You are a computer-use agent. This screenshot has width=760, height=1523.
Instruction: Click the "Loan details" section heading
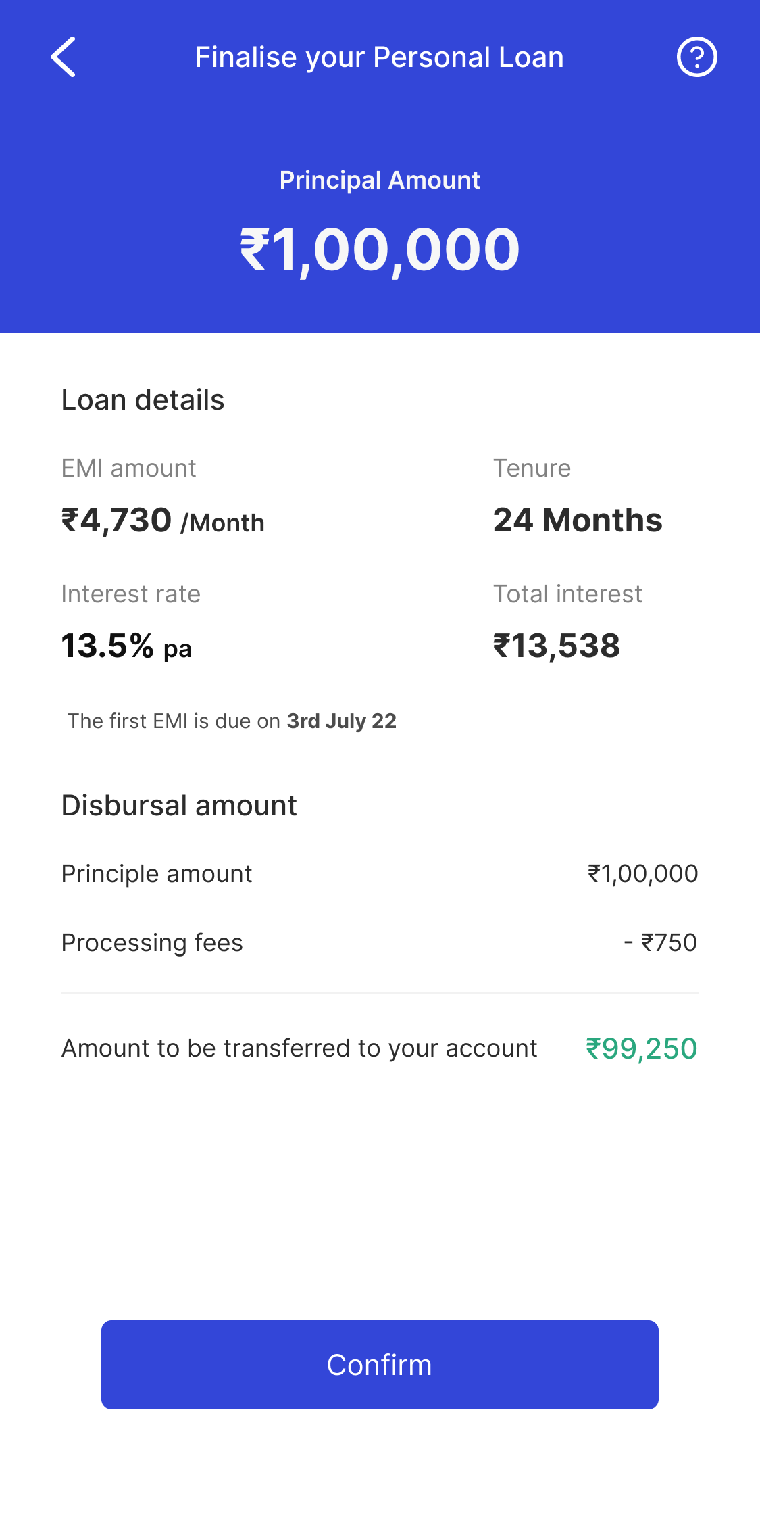click(143, 400)
